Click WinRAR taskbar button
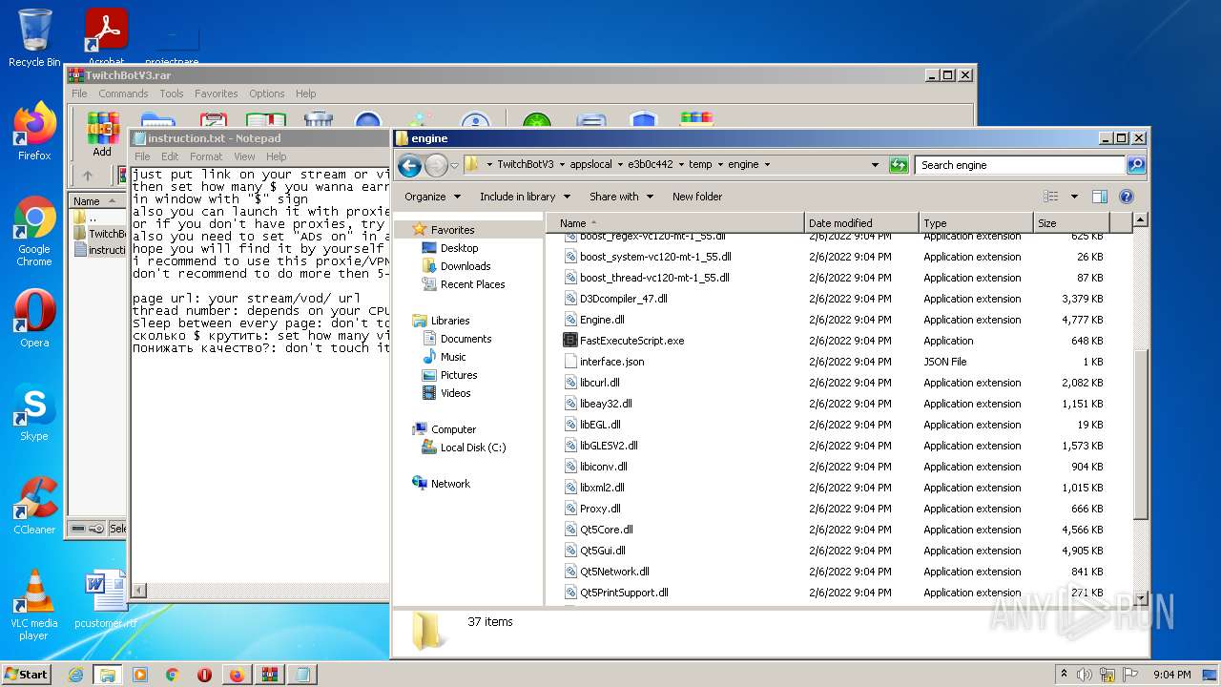 [x=270, y=675]
